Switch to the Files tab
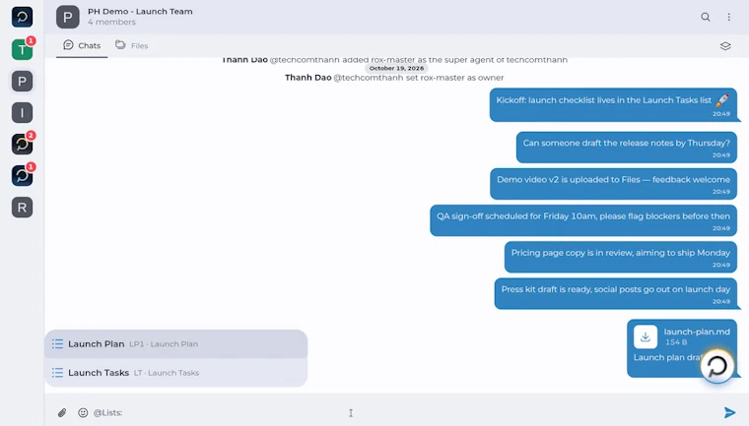Viewport: 749px width, 426px height. (x=132, y=46)
